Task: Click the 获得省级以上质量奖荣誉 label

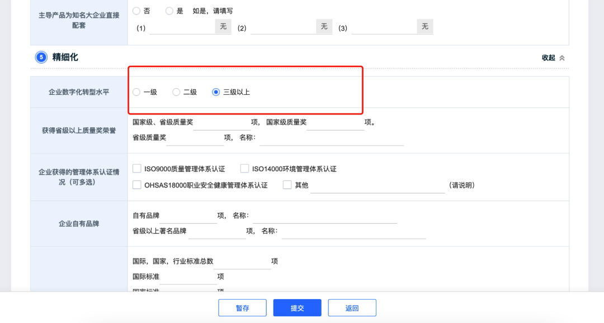Action: [79, 131]
